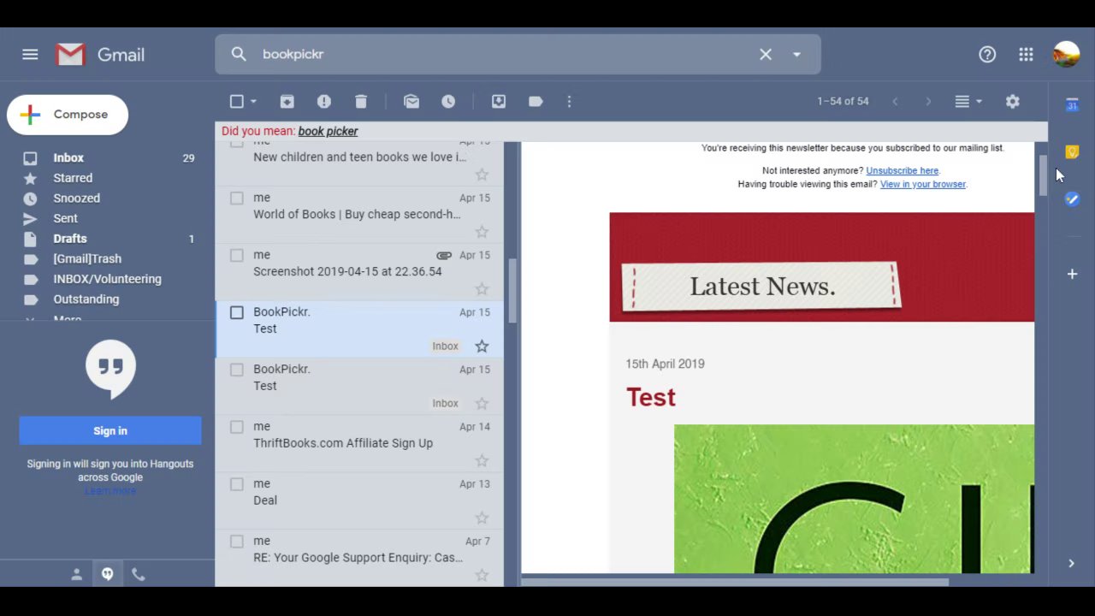This screenshot has width=1095, height=616.
Task: Check the second BookPickr. Test checkbox
Action: pyautogui.click(x=237, y=370)
